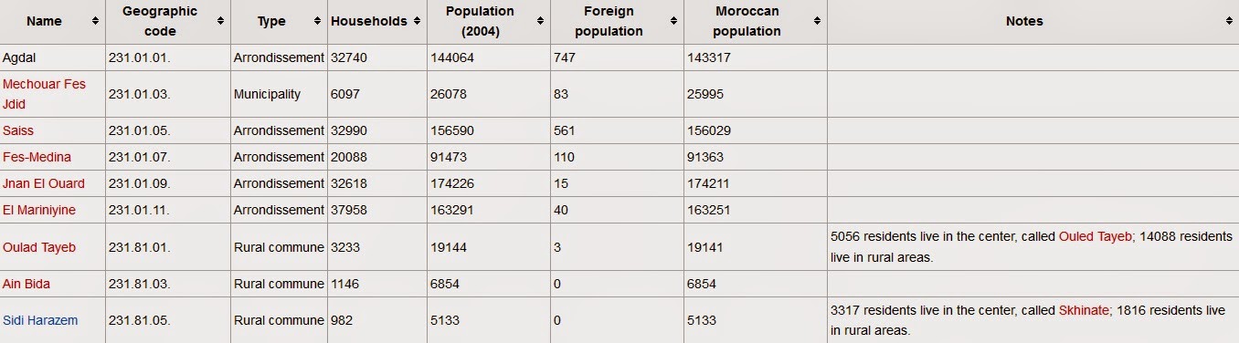The height and width of the screenshot is (343, 1239).
Task: Select the Agdal name cell
Action: pyautogui.click(x=53, y=57)
